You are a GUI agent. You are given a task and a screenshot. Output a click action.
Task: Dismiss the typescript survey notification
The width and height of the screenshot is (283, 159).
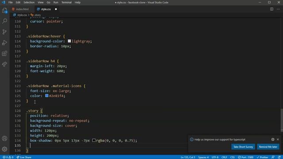click(278, 140)
